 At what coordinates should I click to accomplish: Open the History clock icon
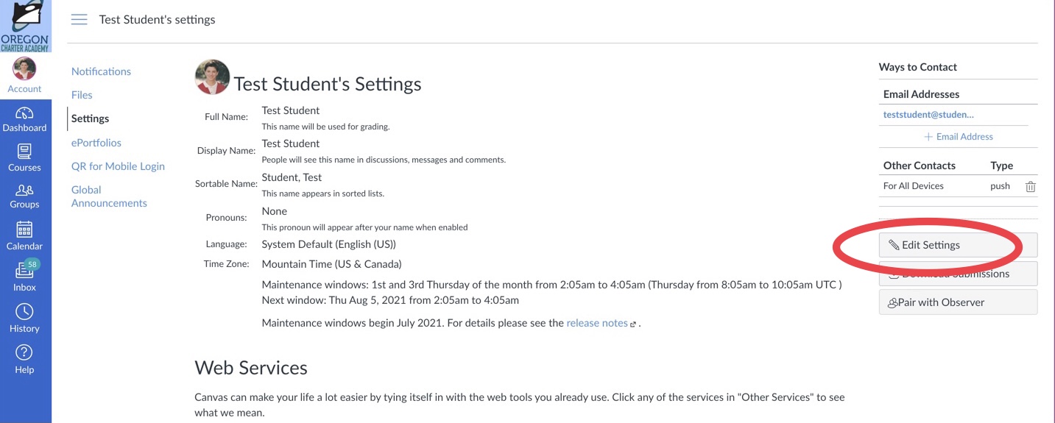pos(24,311)
